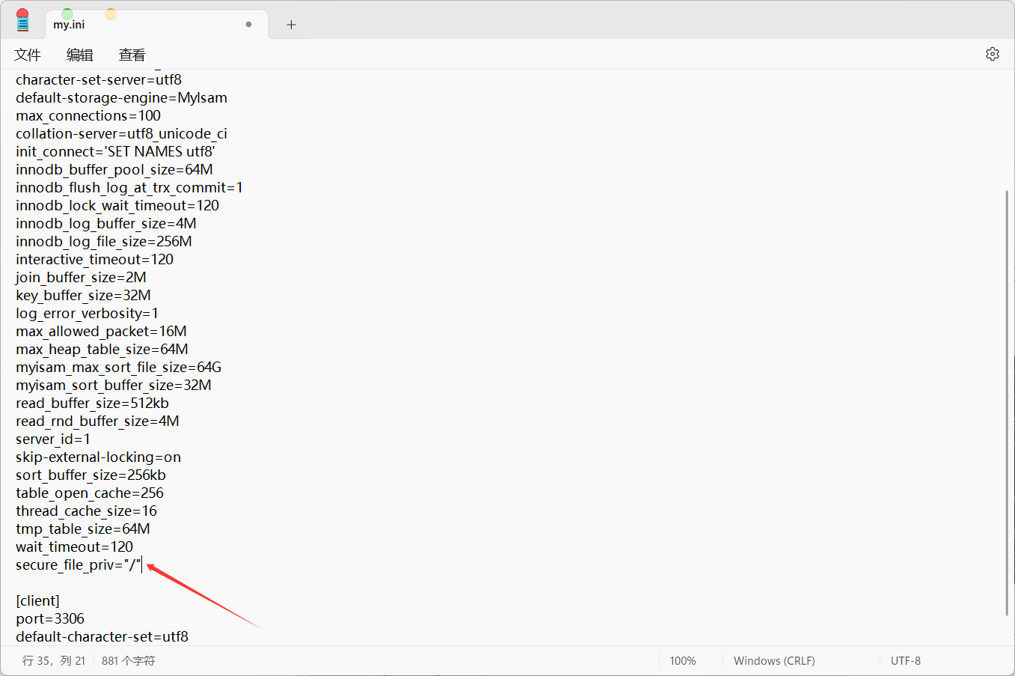Click the myisam_max_sort_file_size=64G line
Viewport: 1015px width, 676px height.
coord(119,368)
